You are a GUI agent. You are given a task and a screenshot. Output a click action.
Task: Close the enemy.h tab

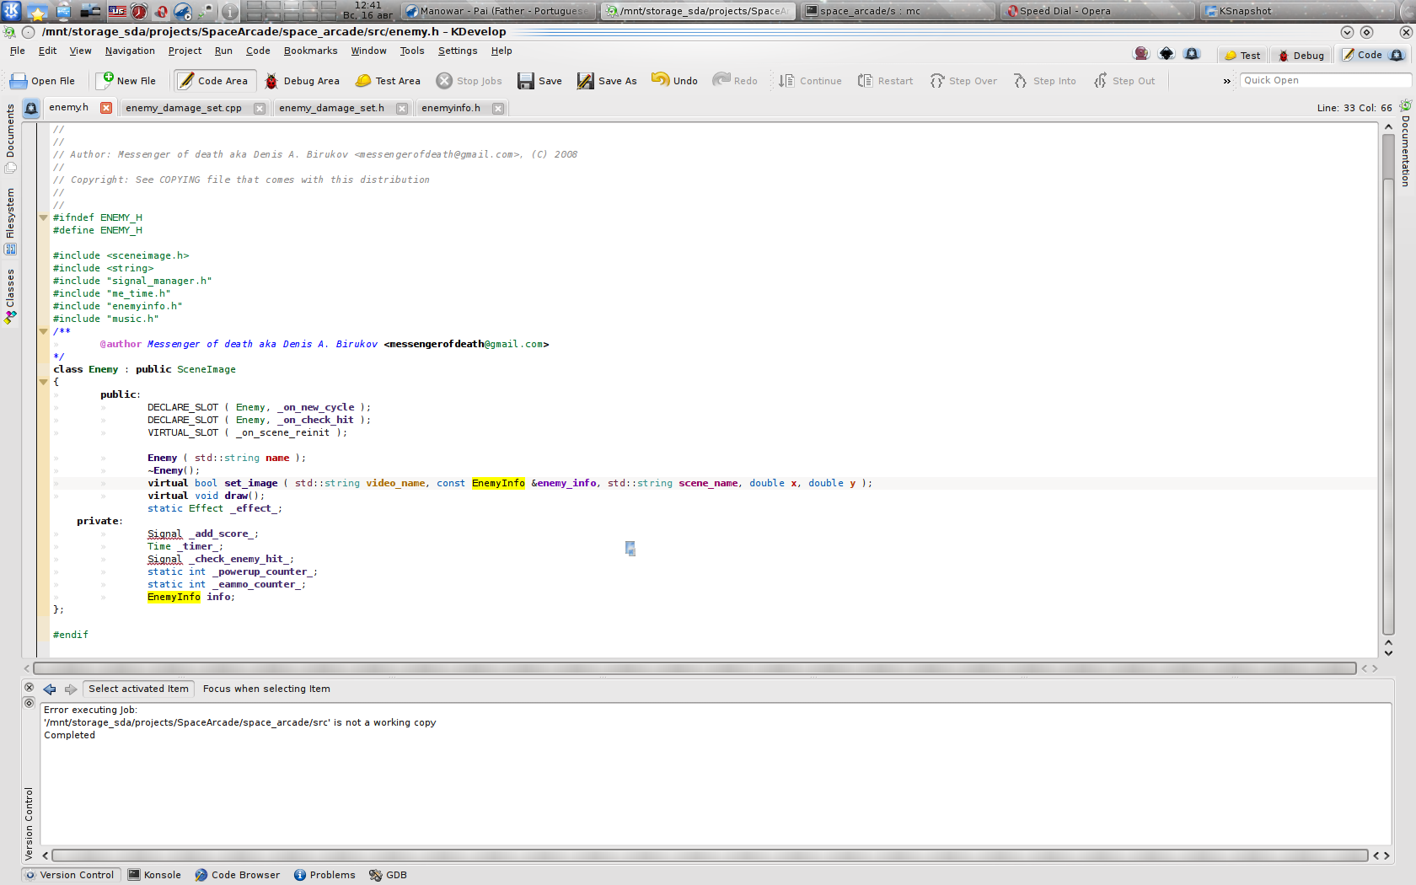[106, 108]
